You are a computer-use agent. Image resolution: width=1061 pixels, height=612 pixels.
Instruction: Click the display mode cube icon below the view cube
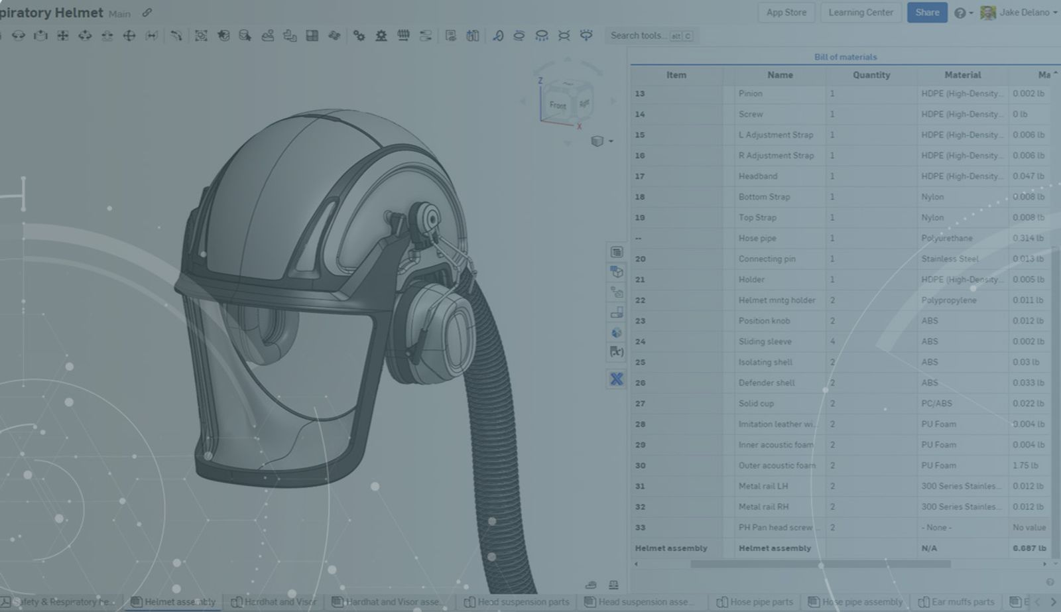tap(597, 141)
